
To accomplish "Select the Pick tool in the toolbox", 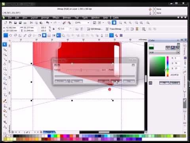I will coord(5,44).
